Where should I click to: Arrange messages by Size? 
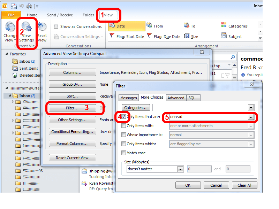click(194, 37)
